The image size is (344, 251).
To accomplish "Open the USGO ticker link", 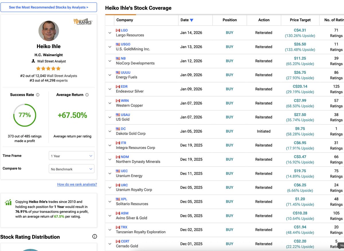I will [126, 44].
